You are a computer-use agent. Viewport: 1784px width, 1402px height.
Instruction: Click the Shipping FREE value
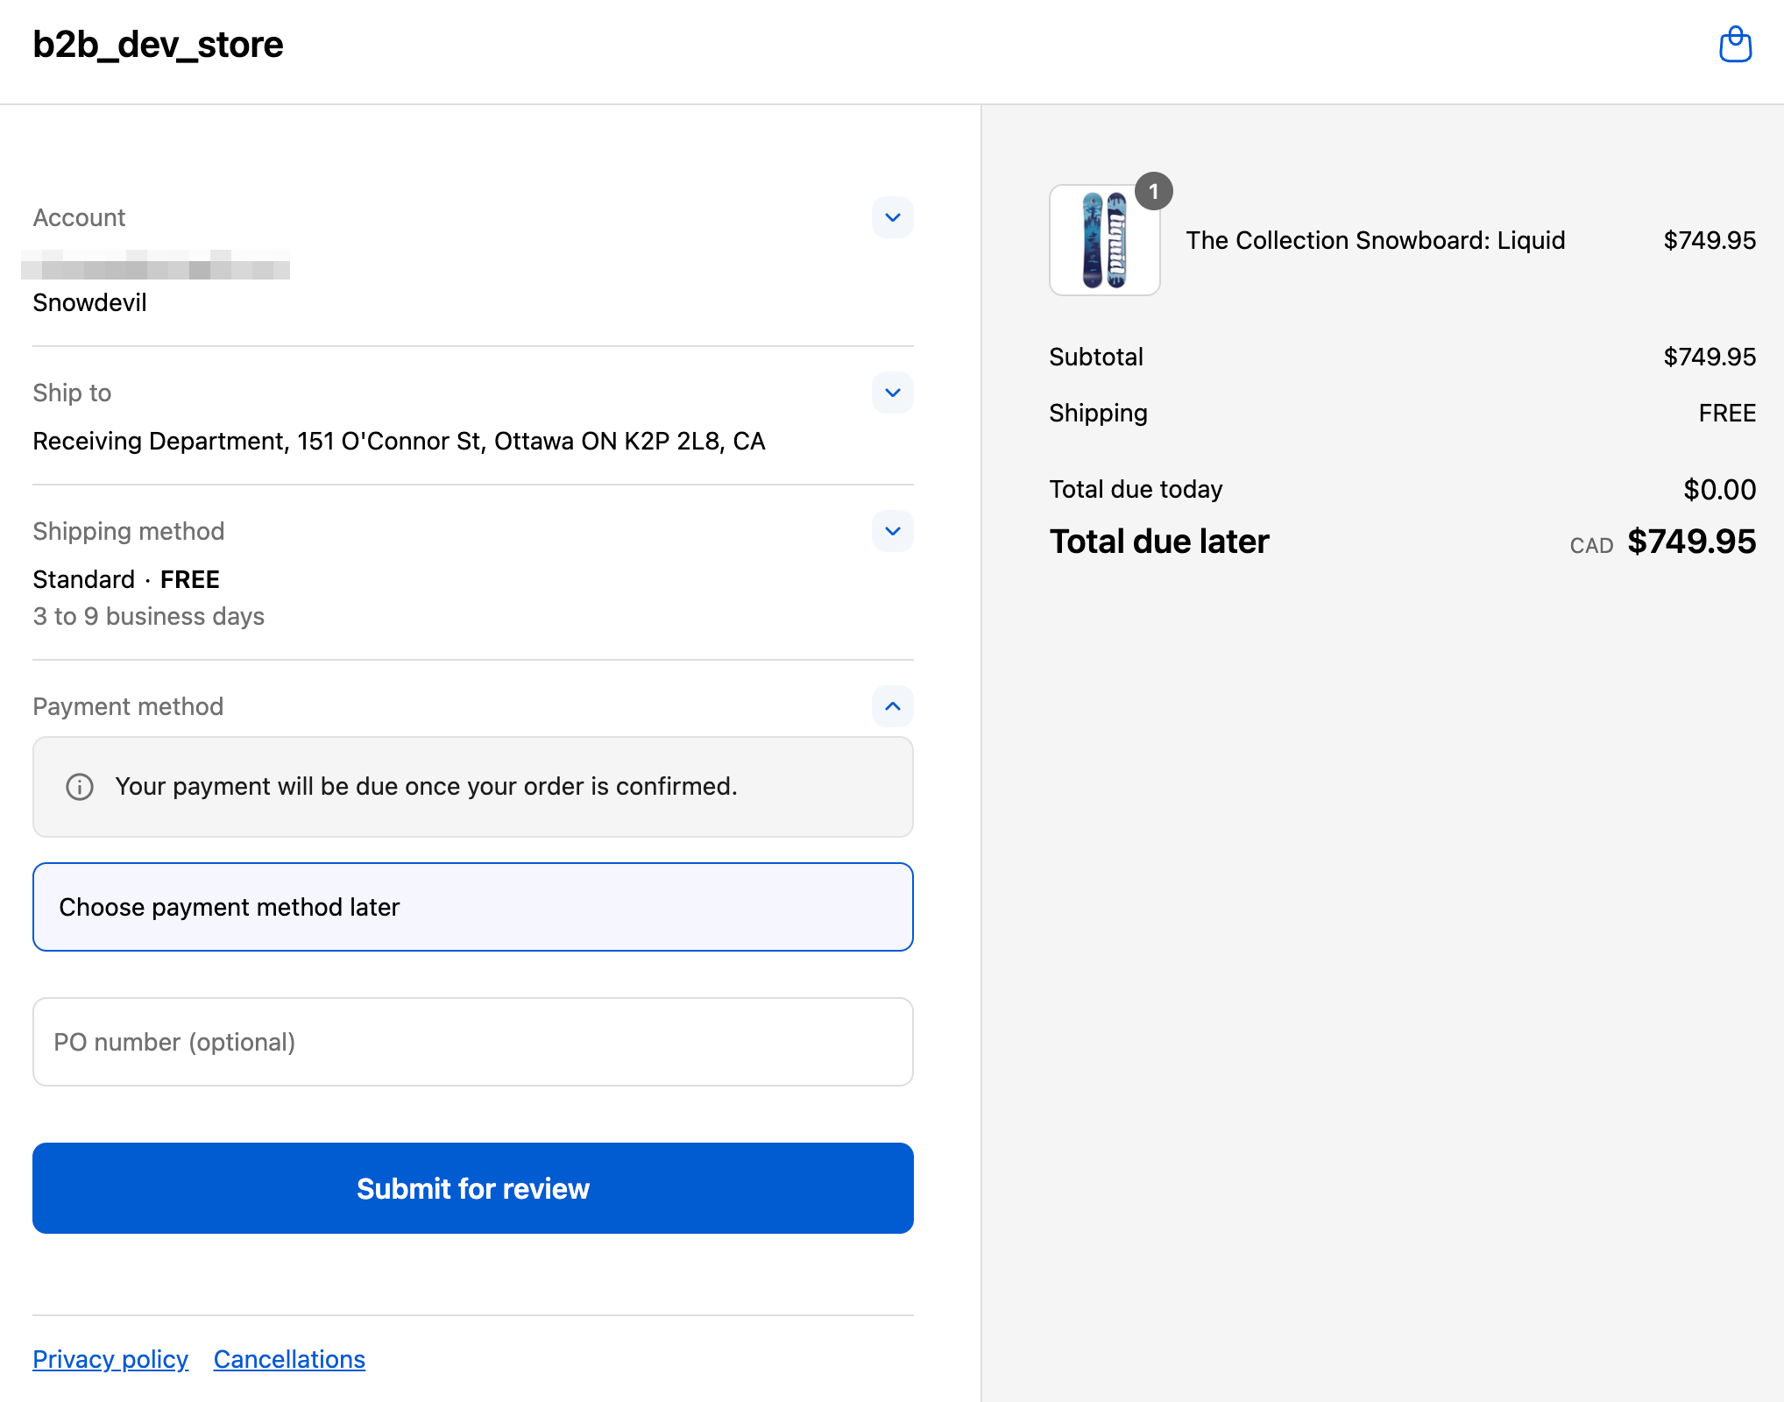1727,413
